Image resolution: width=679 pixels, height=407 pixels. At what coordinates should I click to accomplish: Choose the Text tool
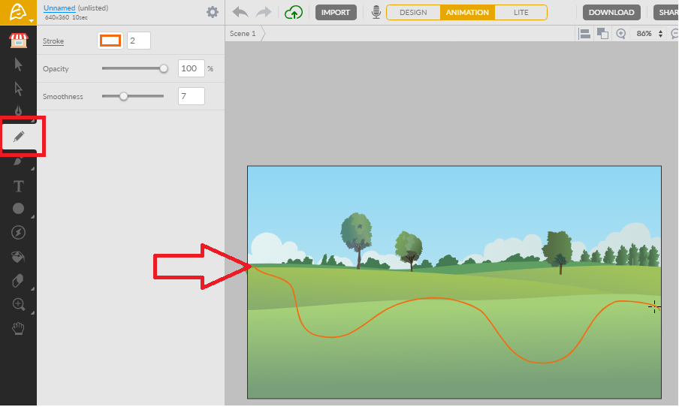tap(19, 185)
